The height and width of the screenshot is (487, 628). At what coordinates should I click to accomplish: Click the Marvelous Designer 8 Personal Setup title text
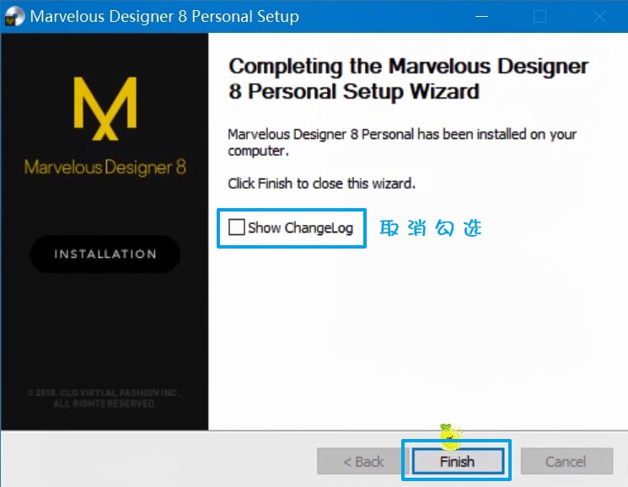click(x=164, y=16)
